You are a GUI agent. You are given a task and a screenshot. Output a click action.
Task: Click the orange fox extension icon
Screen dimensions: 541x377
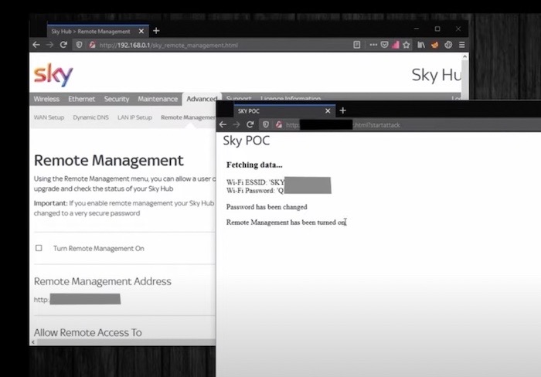click(434, 45)
